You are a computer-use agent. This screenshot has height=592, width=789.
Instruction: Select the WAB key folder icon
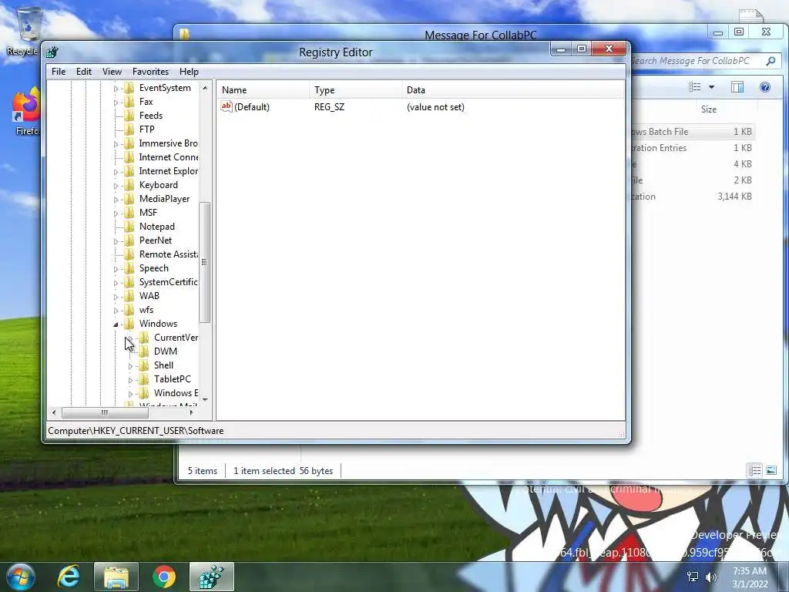point(129,295)
